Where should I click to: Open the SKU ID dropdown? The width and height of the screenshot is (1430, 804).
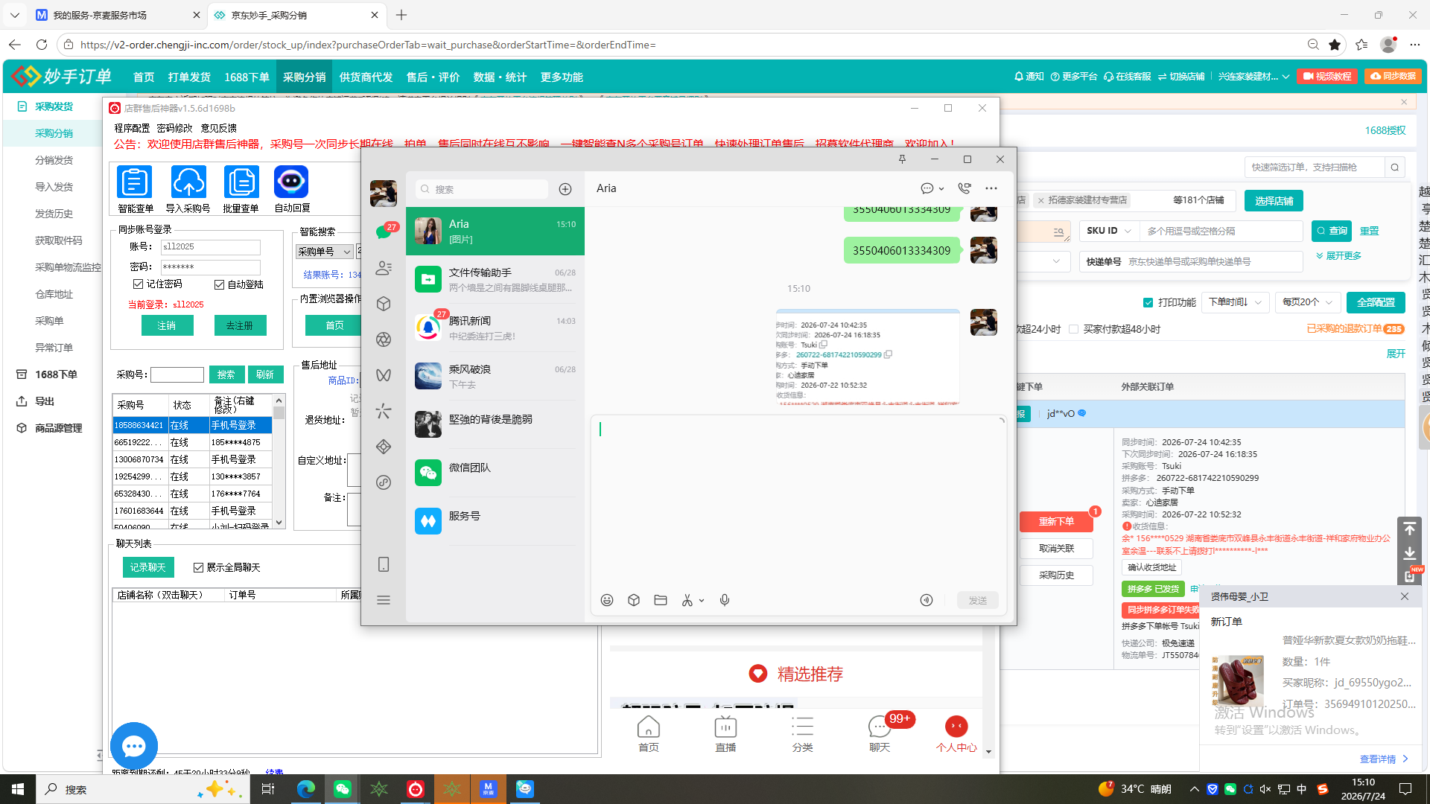pos(1109,231)
